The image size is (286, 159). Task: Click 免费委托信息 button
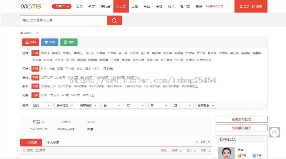point(242,128)
